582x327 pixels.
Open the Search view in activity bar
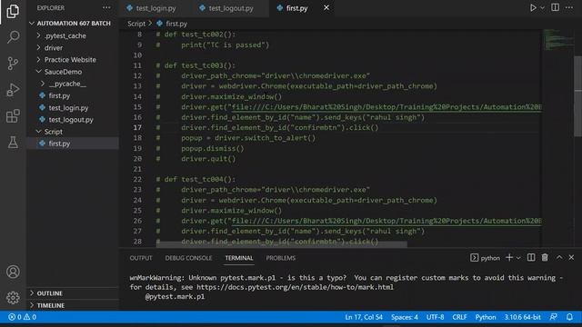(x=13, y=37)
